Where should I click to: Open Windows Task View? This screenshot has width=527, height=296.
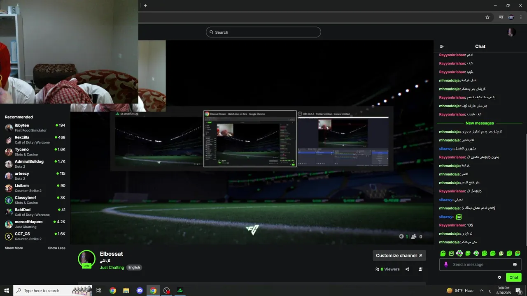click(99, 291)
